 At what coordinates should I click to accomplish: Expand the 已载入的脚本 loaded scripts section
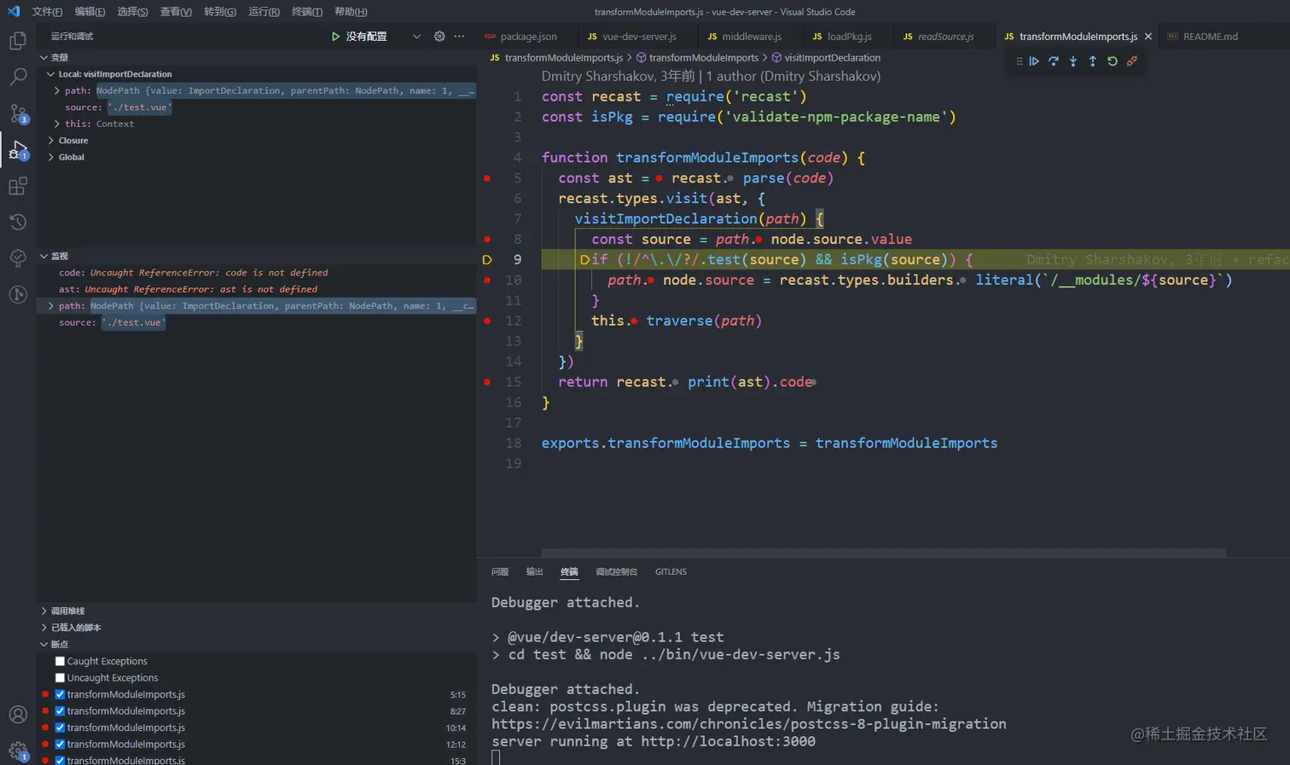(44, 628)
